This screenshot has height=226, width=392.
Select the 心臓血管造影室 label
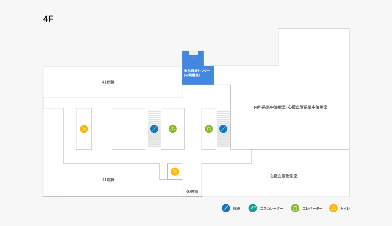pyautogui.click(x=284, y=176)
